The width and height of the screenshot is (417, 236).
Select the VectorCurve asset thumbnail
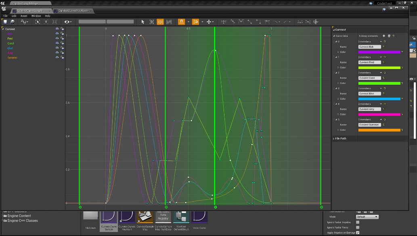[x=199, y=220]
